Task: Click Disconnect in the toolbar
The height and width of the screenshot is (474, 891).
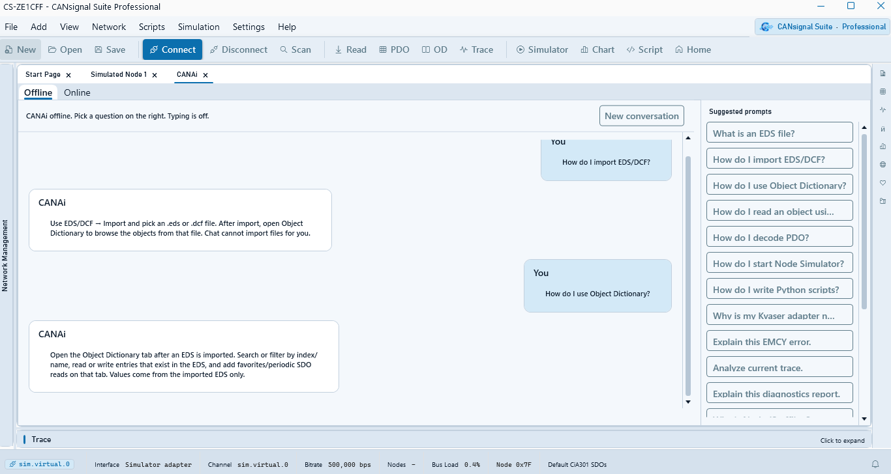Action: click(239, 49)
